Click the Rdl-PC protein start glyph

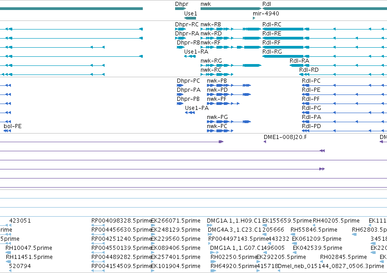[x=306, y=85]
